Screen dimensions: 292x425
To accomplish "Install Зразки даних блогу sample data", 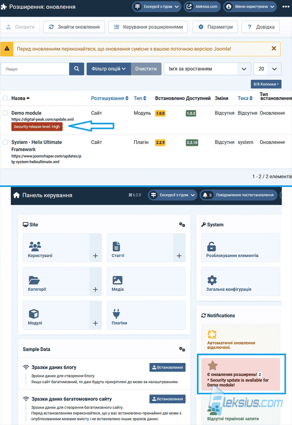I will tap(167, 367).
